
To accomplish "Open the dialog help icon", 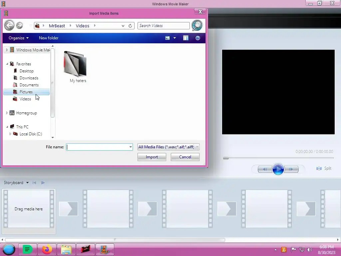I will click(x=198, y=38).
